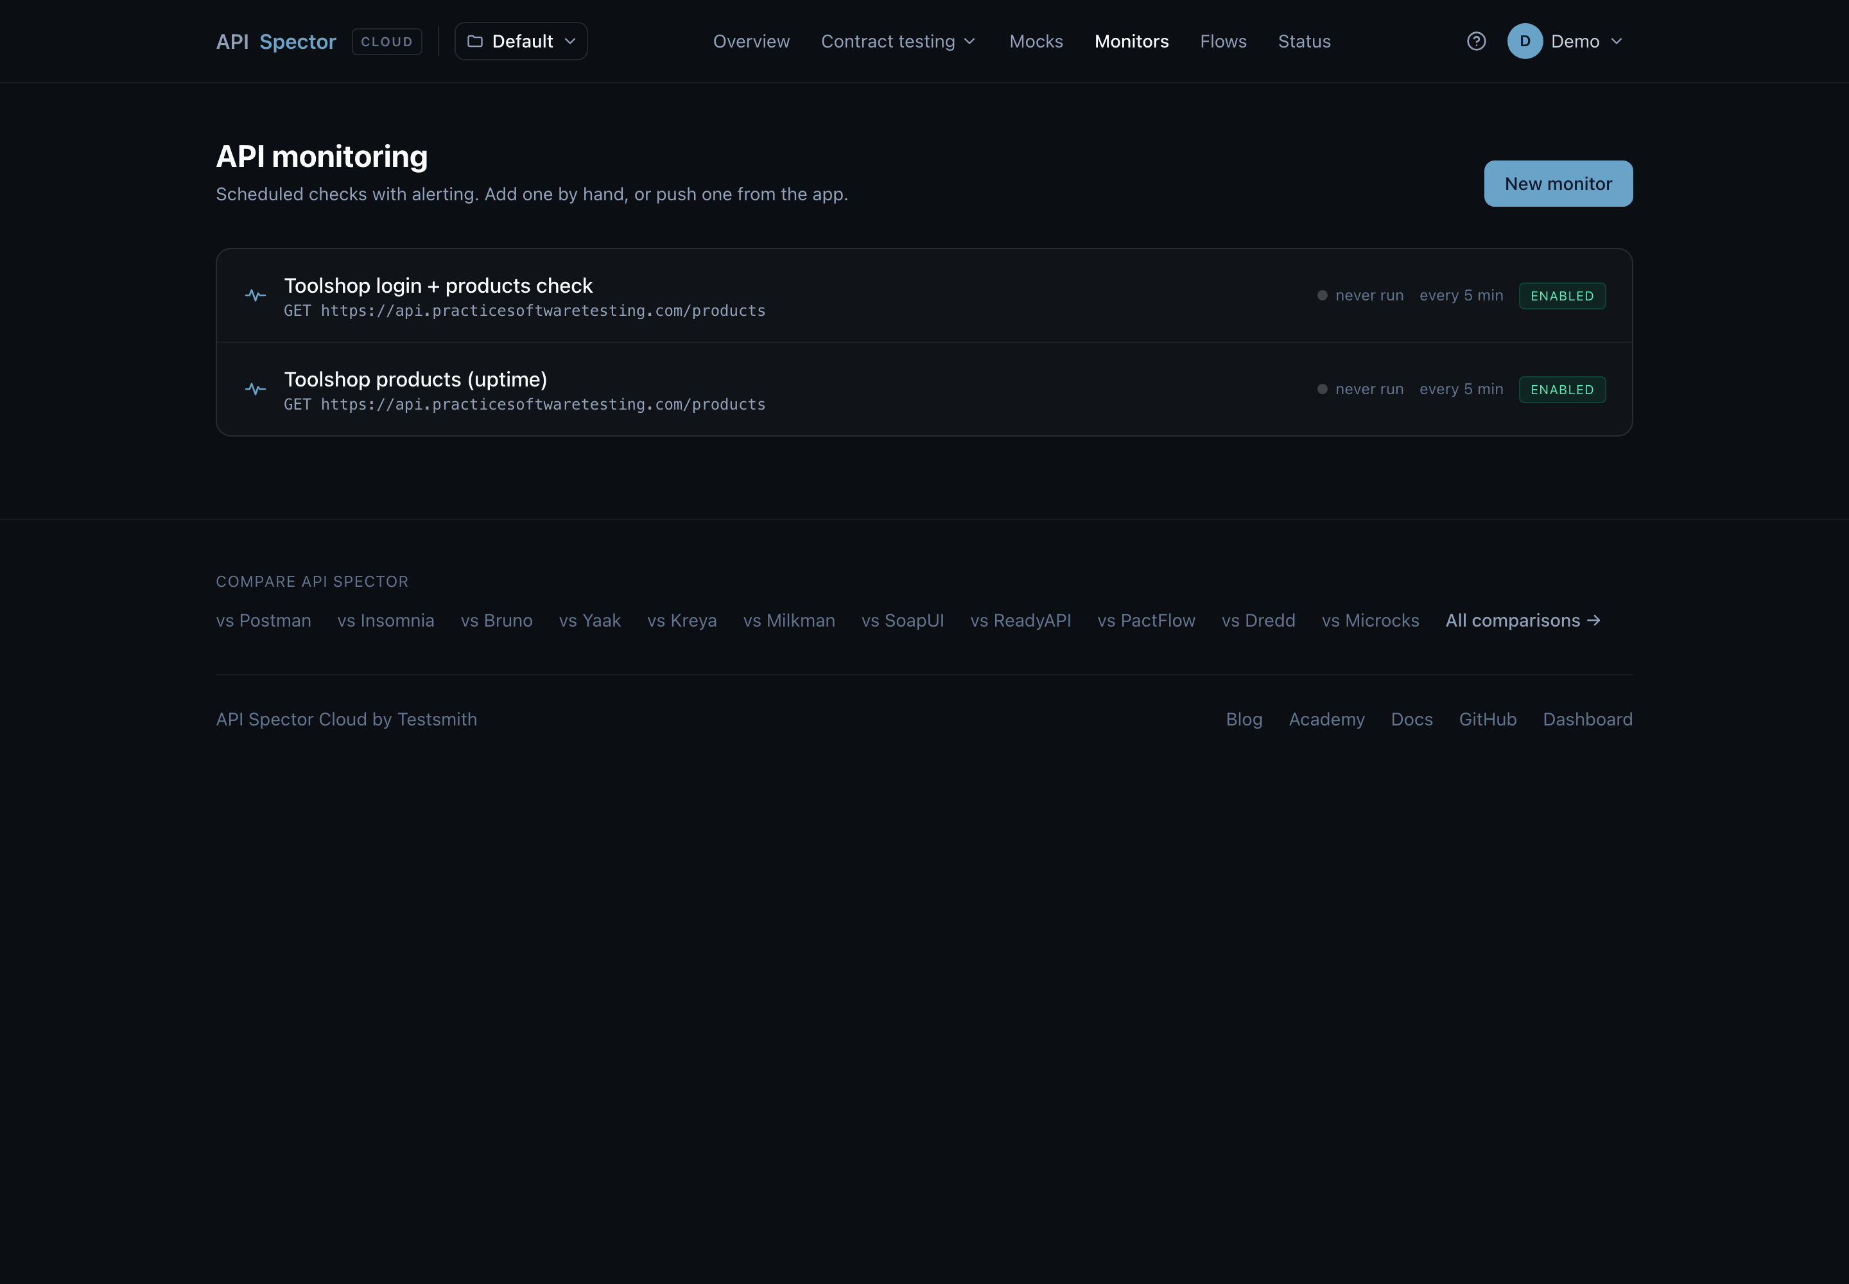
Task: Toggle ENABLED badge on Toolshop products (uptime)
Action: click(x=1562, y=390)
